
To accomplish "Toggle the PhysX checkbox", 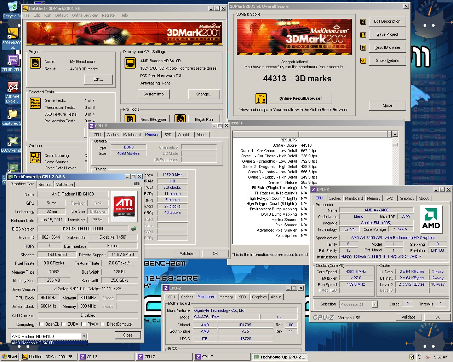I will coord(83,324).
